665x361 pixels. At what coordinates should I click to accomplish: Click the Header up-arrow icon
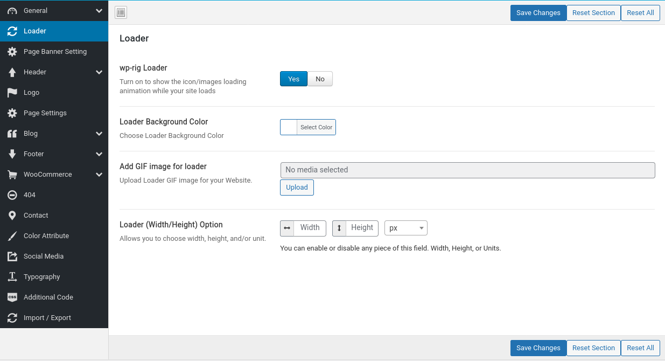pyautogui.click(x=12, y=72)
